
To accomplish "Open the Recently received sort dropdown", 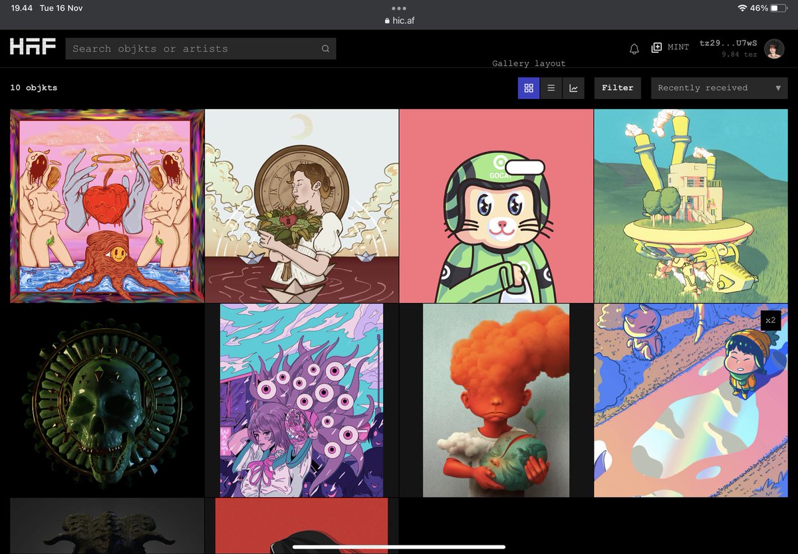I will click(719, 88).
